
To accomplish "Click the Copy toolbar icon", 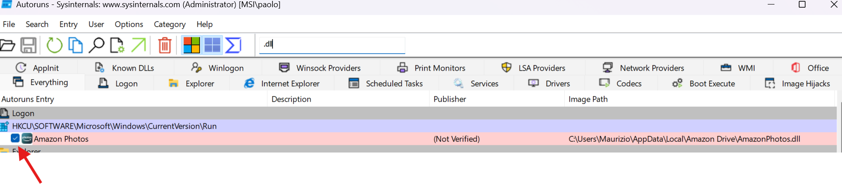I will point(75,45).
